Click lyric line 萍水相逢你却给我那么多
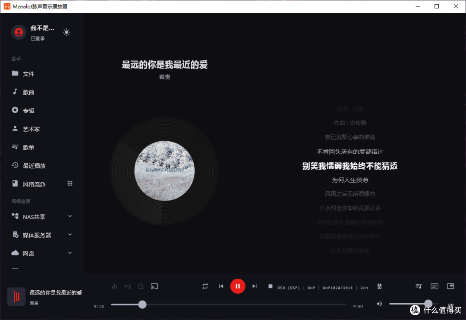466x320 pixels. [x=350, y=208]
